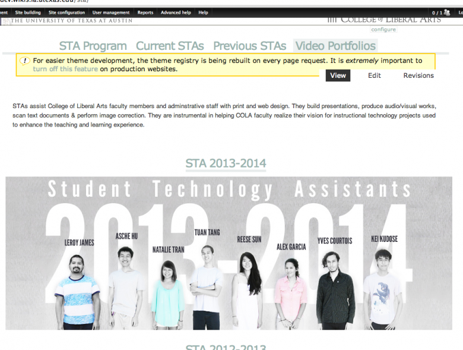Switch to the Edit tab
The height and width of the screenshot is (350, 463).
[374, 75]
